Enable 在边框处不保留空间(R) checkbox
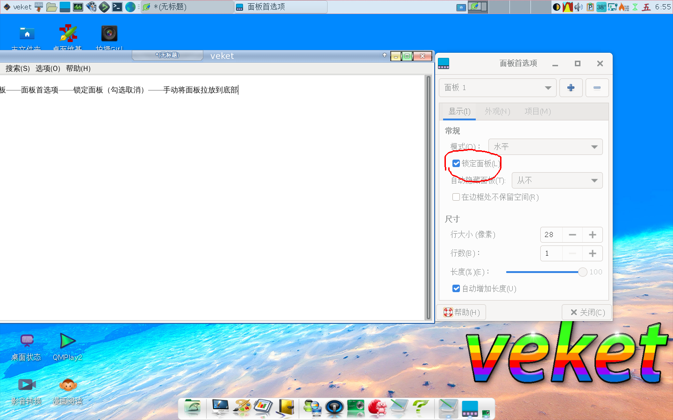The image size is (673, 420). (456, 197)
